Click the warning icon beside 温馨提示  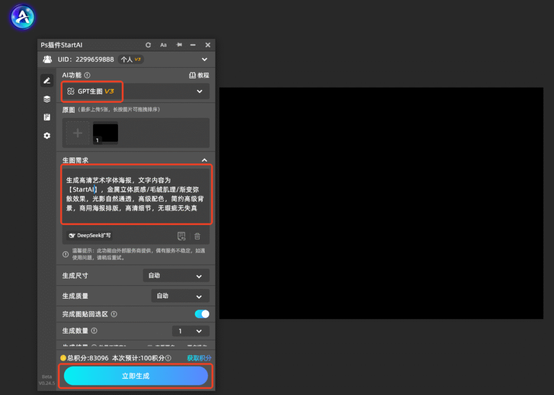[x=65, y=254]
